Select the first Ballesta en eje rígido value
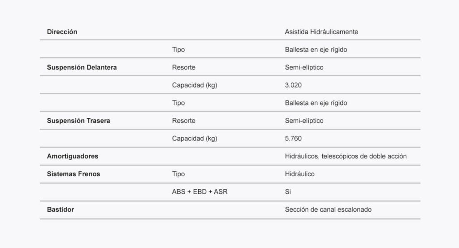459x248 pixels. pyautogui.click(x=316, y=50)
